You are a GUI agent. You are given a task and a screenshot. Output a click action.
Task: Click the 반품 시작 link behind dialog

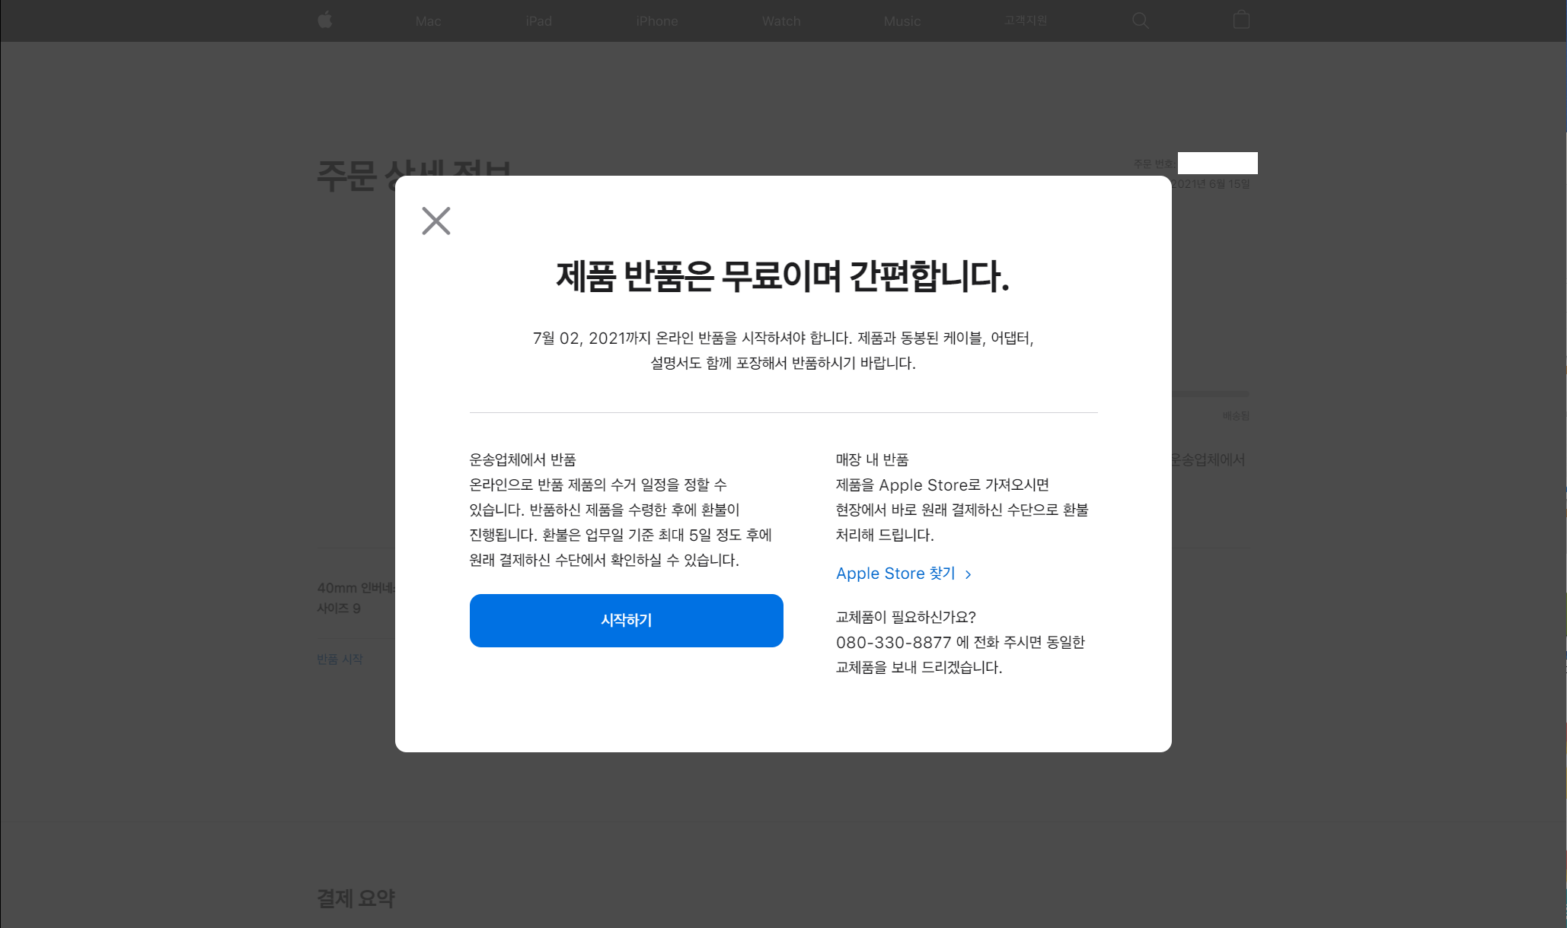340,659
